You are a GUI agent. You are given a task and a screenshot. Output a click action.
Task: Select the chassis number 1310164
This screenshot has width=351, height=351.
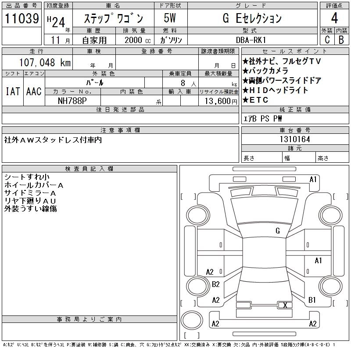[295, 139]
